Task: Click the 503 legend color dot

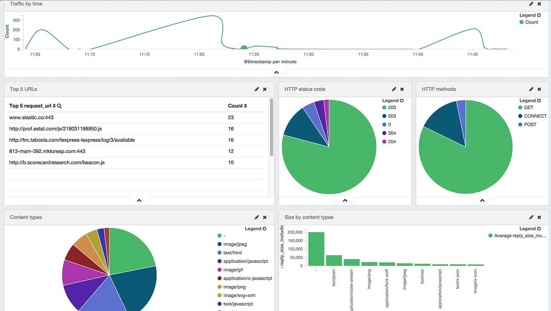Action: pos(384,116)
